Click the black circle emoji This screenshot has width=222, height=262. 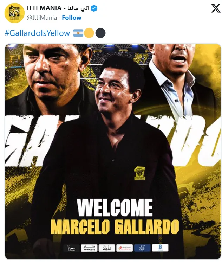[x=100, y=33]
